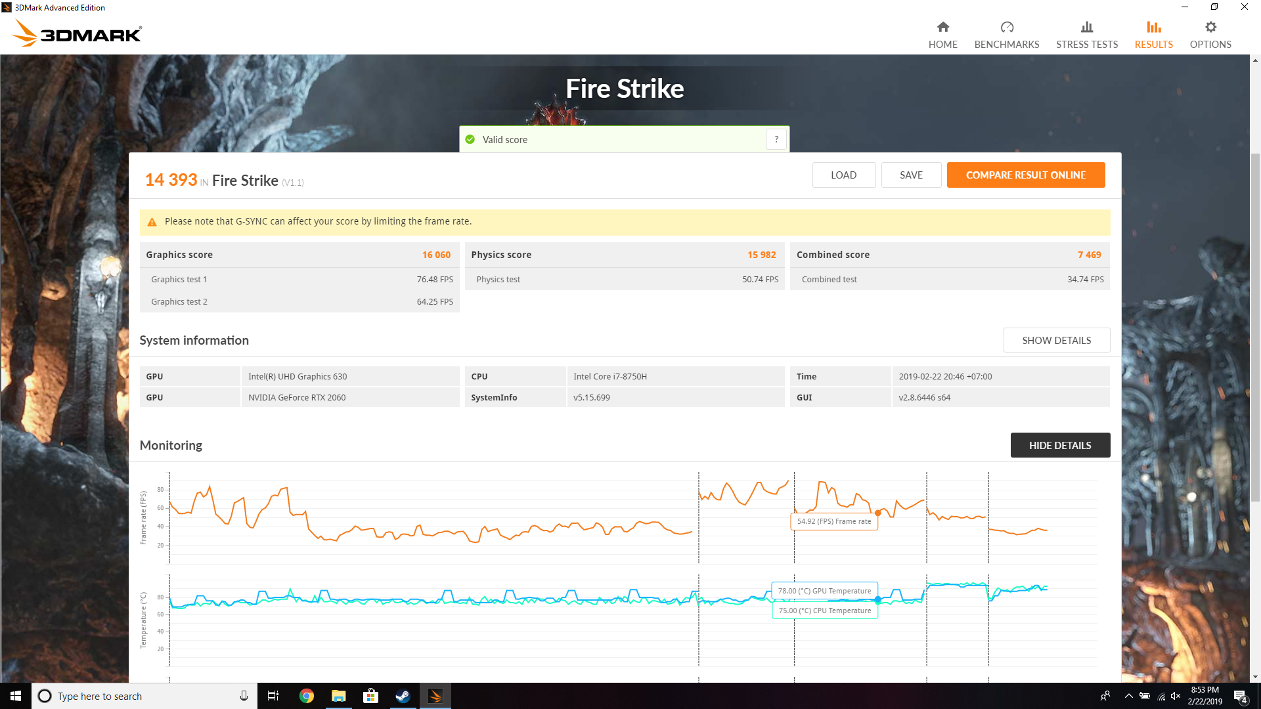Click the Time value 2019-02-22 20:46
The width and height of the screenshot is (1261, 709).
(945, 376)
